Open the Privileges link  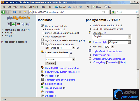(x=50, y=92)
